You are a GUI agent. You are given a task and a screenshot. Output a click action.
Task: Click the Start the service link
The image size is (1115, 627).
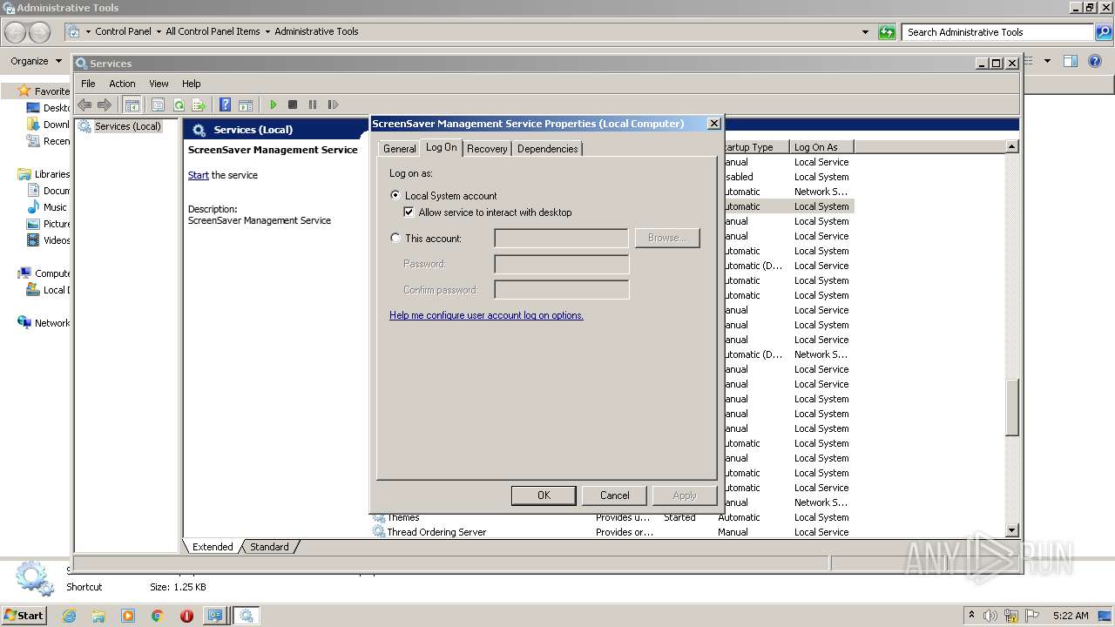198,175
